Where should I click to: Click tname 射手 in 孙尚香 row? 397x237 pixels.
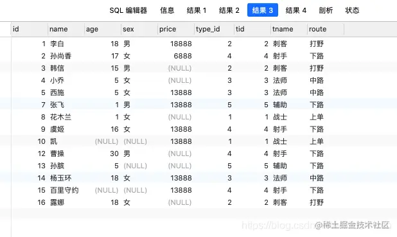[280, 56]
